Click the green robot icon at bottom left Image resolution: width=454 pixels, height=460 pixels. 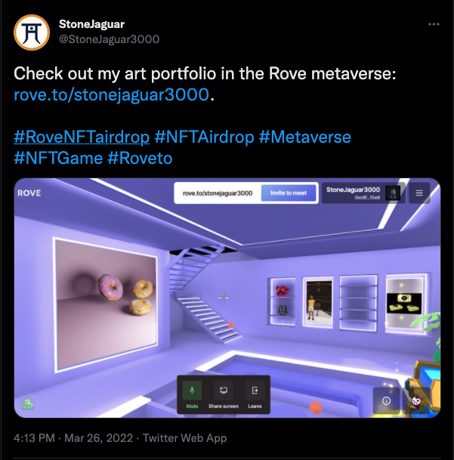pos(28,404)
